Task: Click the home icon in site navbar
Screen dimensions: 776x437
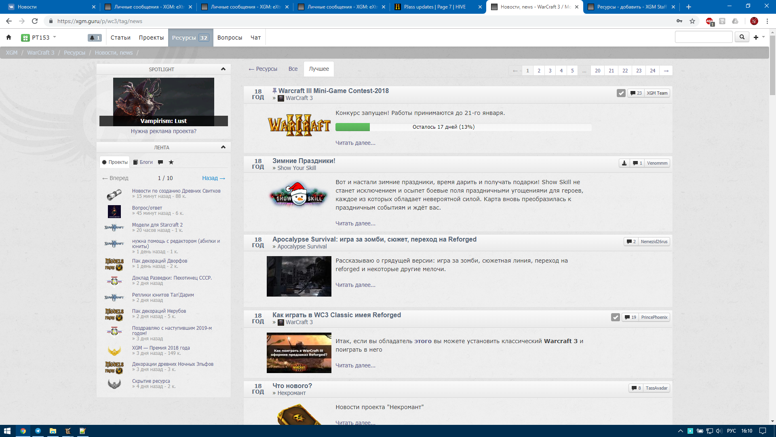Action: click(x=8, y=38)
